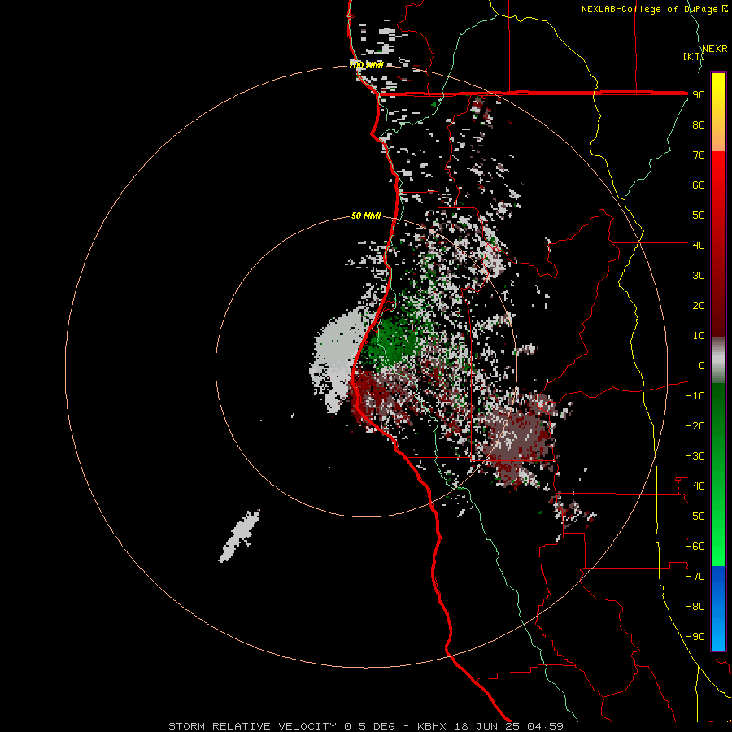Click the "50 NMI" range ring label
The image size is (732, 732).
[366, 216]
